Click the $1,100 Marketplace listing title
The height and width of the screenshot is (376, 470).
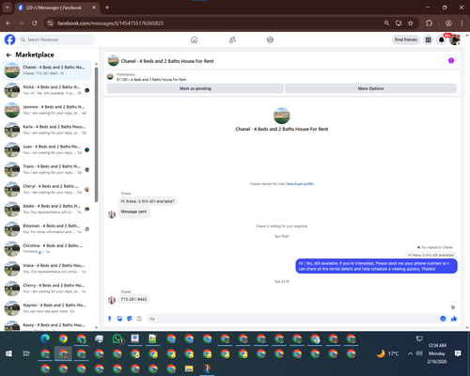point(151,80)
